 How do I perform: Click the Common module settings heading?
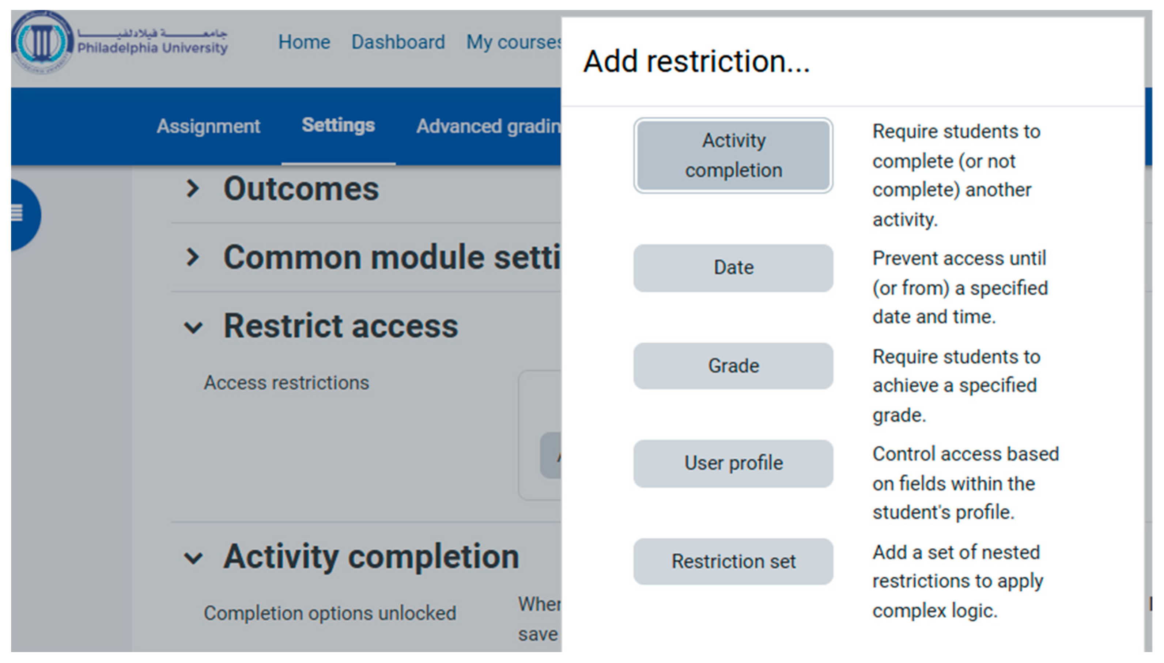(x=392, y=257)
